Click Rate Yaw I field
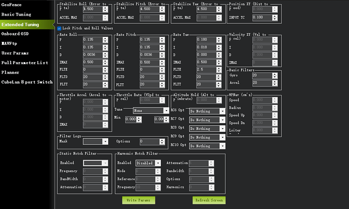Viewport: 349px width, 209px height. pyautogui.click(x=206, y=47)
